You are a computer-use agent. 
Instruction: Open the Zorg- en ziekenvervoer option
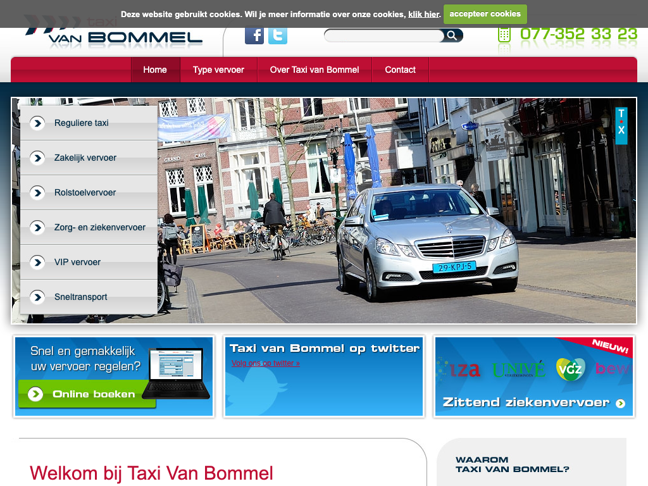click(x=100, y=228)
